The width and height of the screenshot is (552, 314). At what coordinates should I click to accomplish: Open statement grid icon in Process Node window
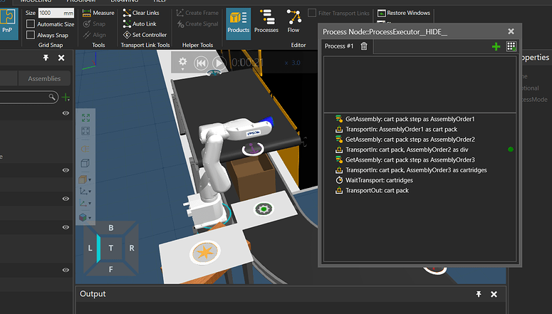pos(511,46)
